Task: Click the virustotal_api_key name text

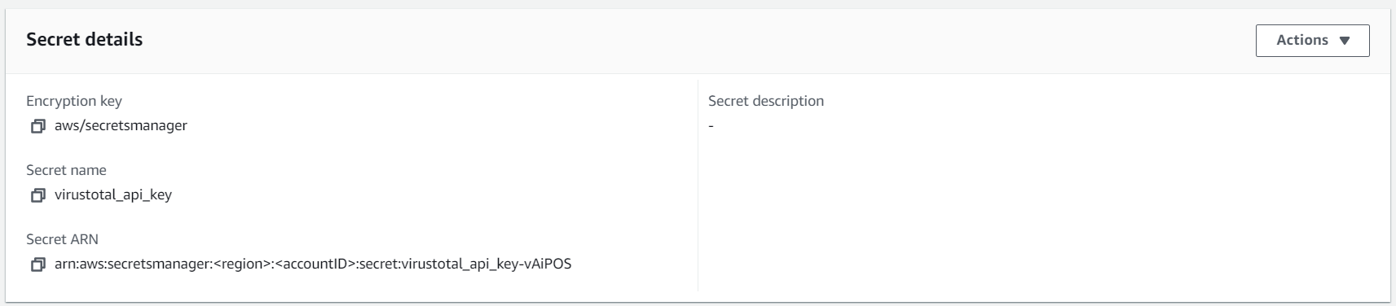Action: click(113, 195)
